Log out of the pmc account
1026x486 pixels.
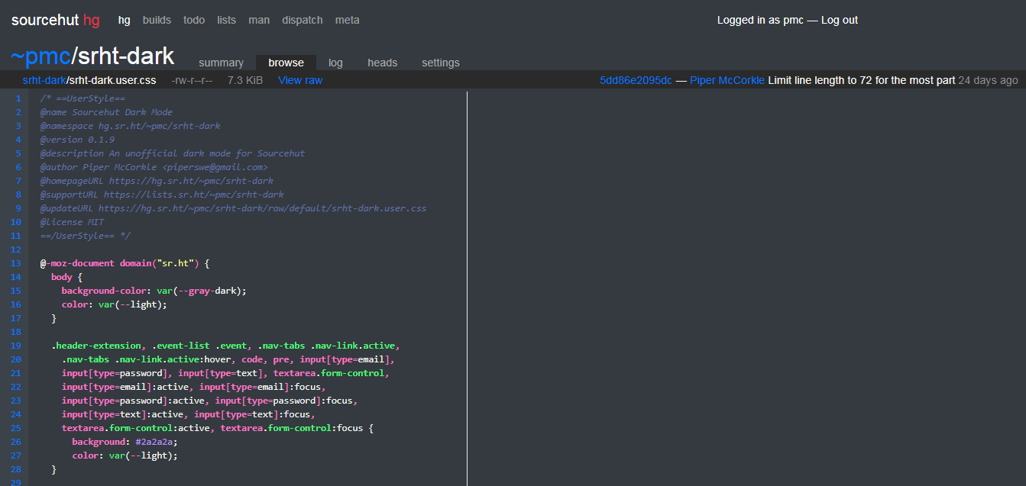pyautogui.click(x=839, y=20)
